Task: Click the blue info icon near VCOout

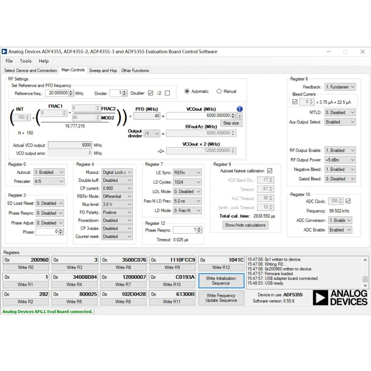Action: point(239,109)
